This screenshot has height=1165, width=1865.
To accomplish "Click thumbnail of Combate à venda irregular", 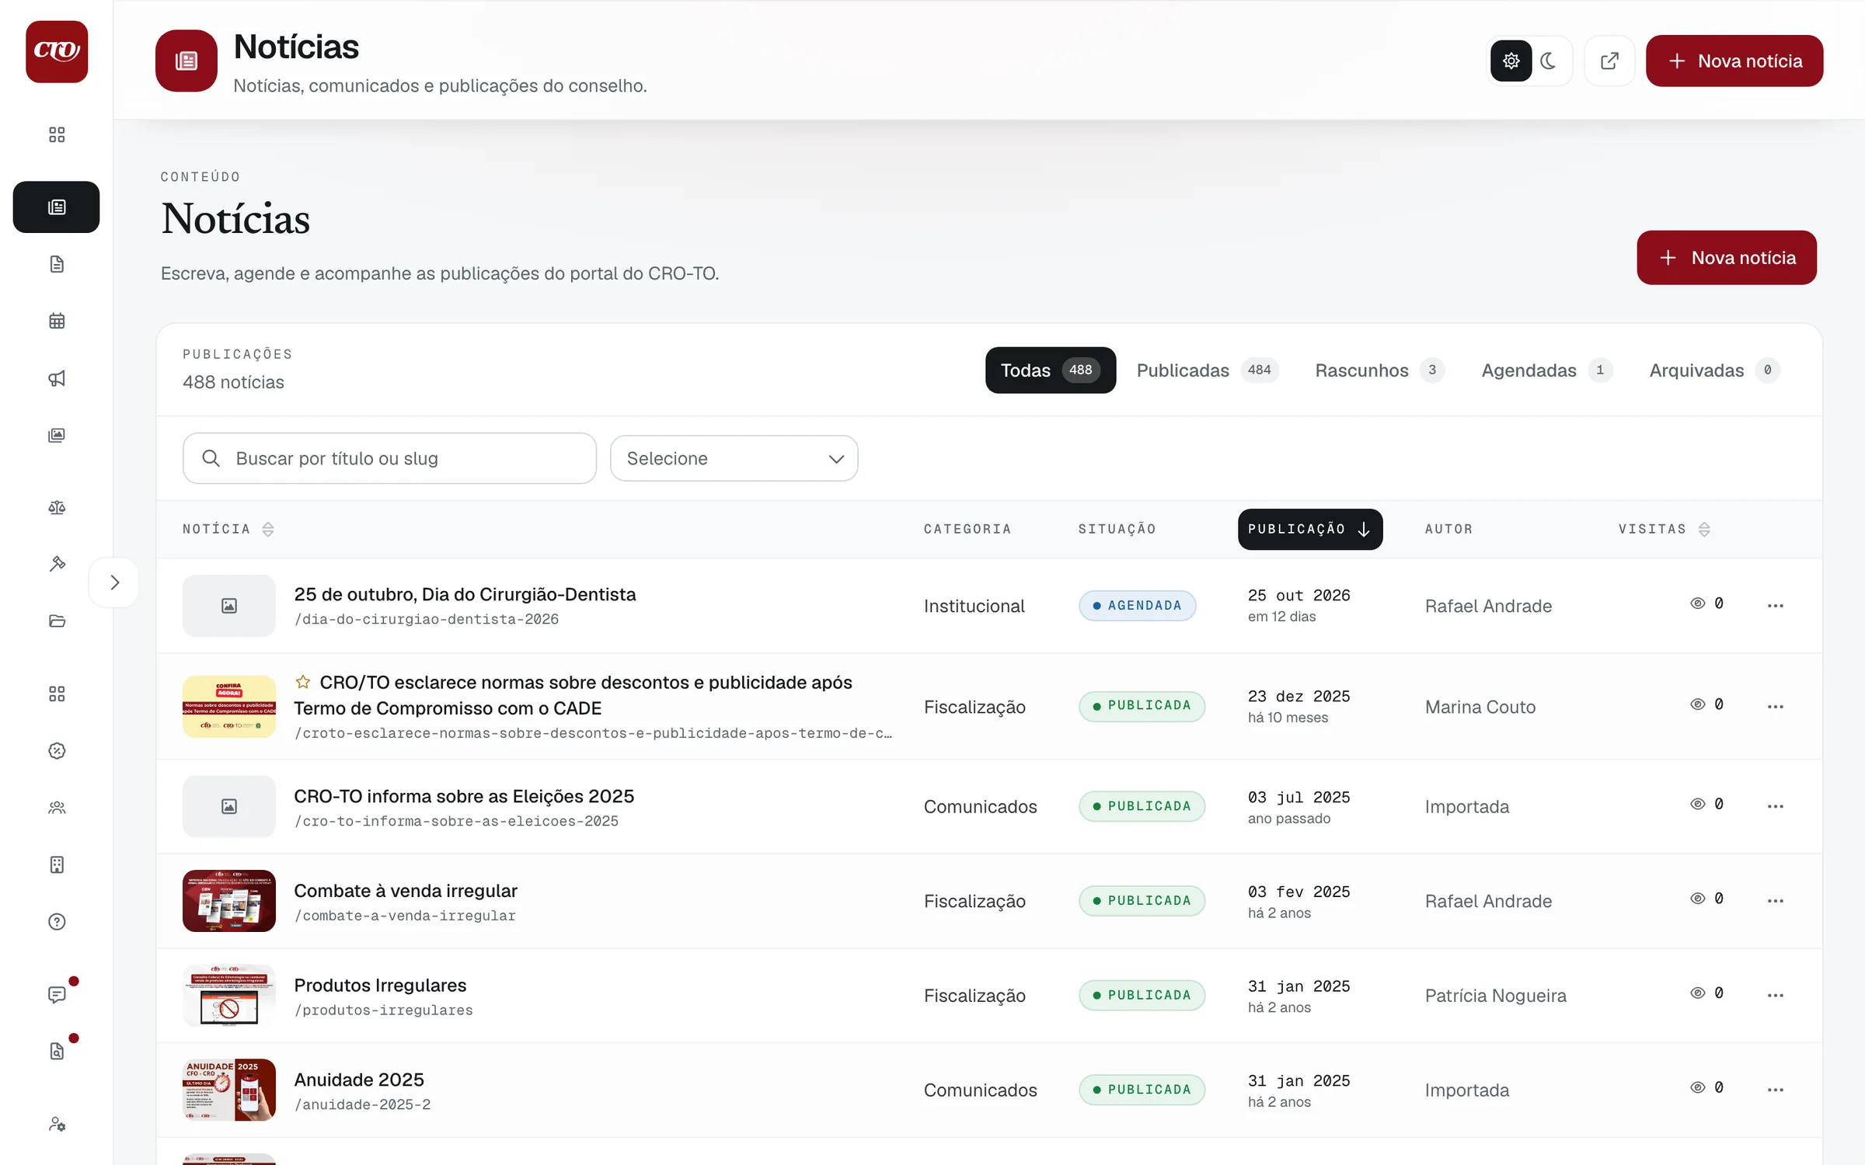I will click(228, 901).
